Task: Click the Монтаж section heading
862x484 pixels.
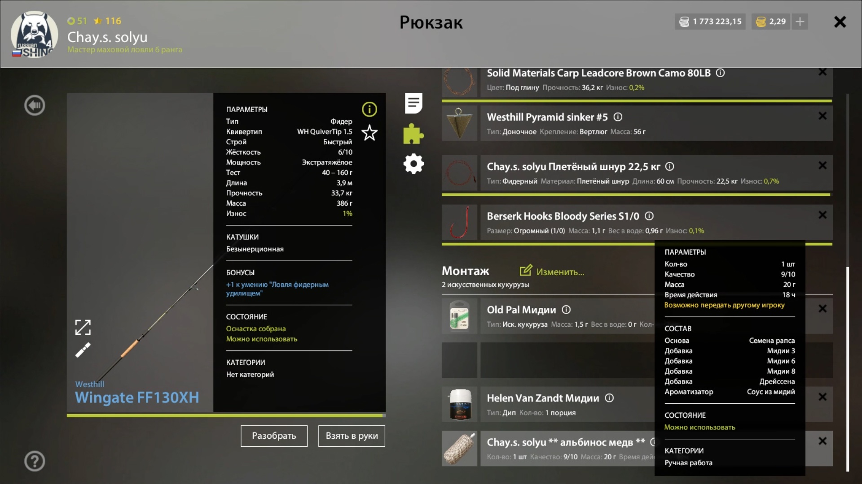Action: 465,271
